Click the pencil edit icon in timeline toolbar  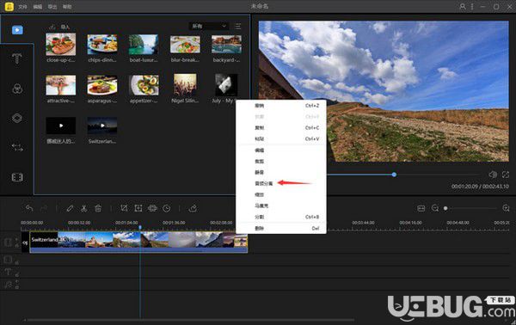tap(70, 208)
